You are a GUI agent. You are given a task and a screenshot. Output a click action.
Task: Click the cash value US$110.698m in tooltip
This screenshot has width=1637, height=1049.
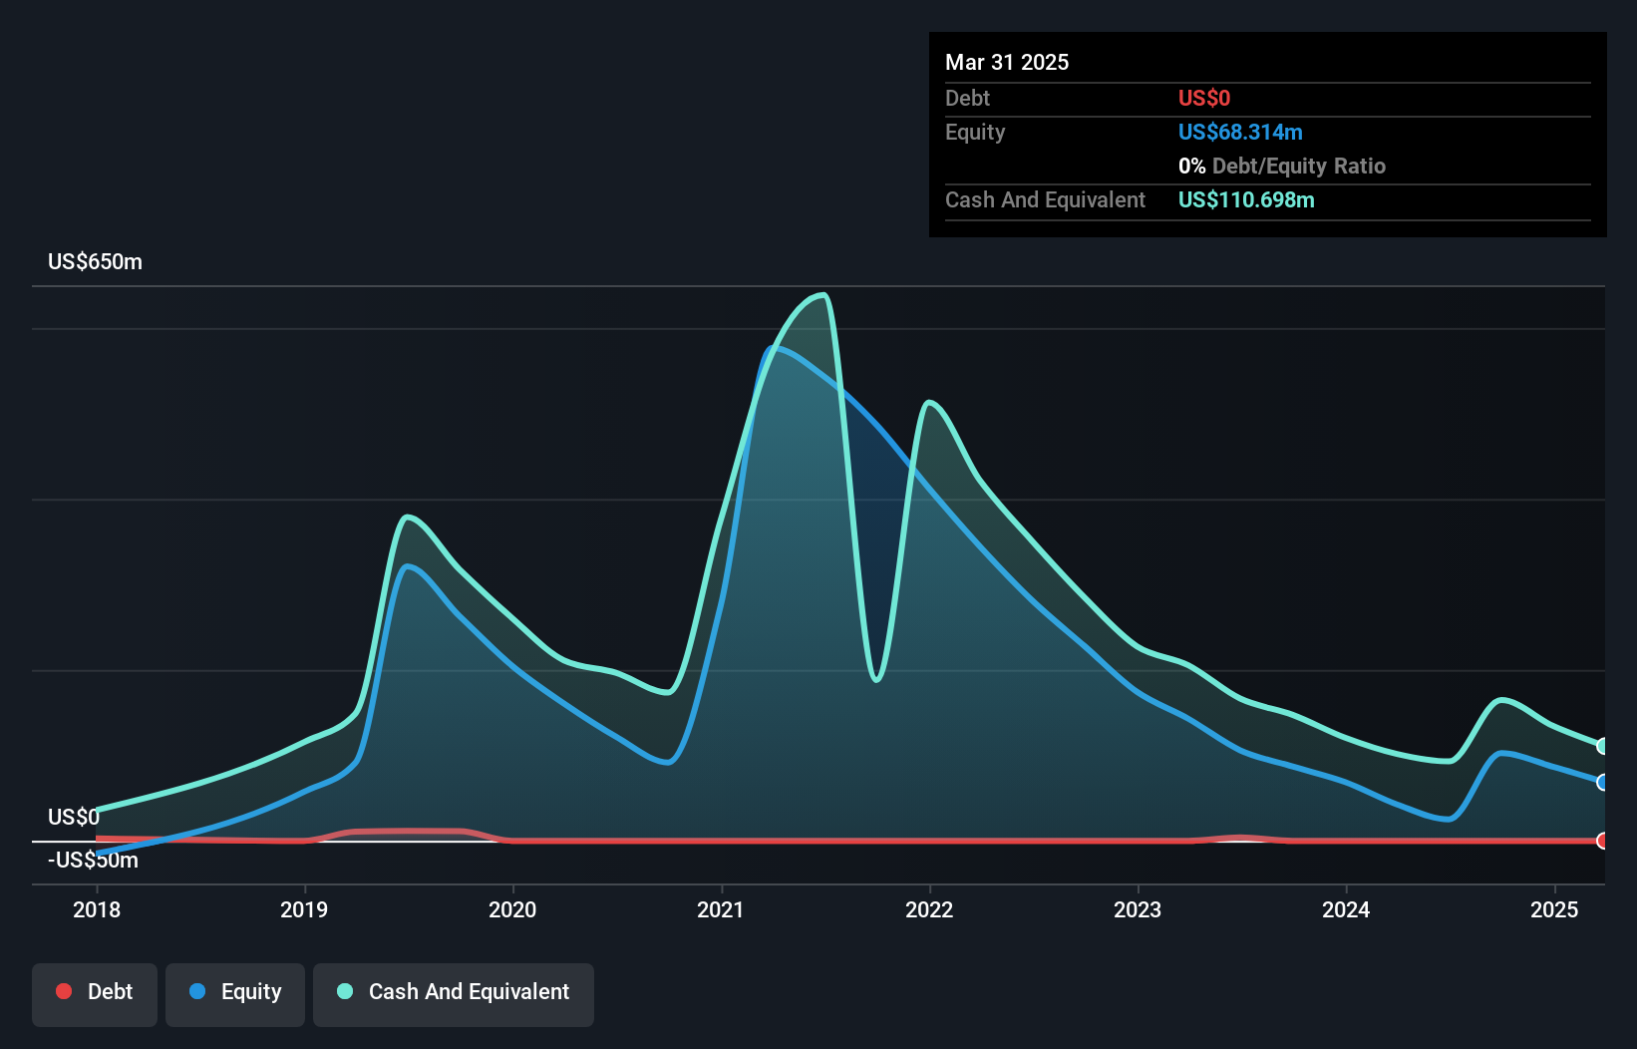coord(1246,200)
